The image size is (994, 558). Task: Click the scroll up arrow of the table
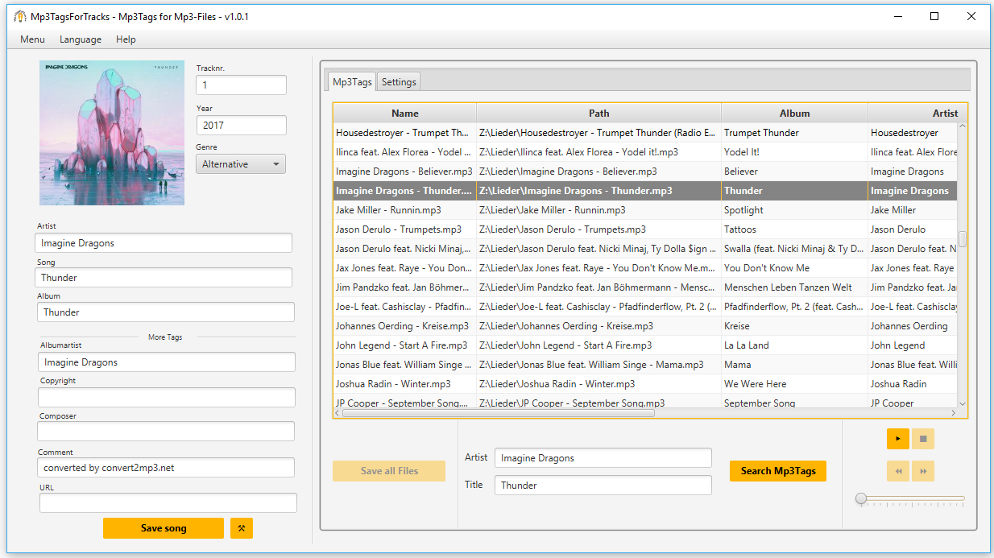(x=962, y=128)
